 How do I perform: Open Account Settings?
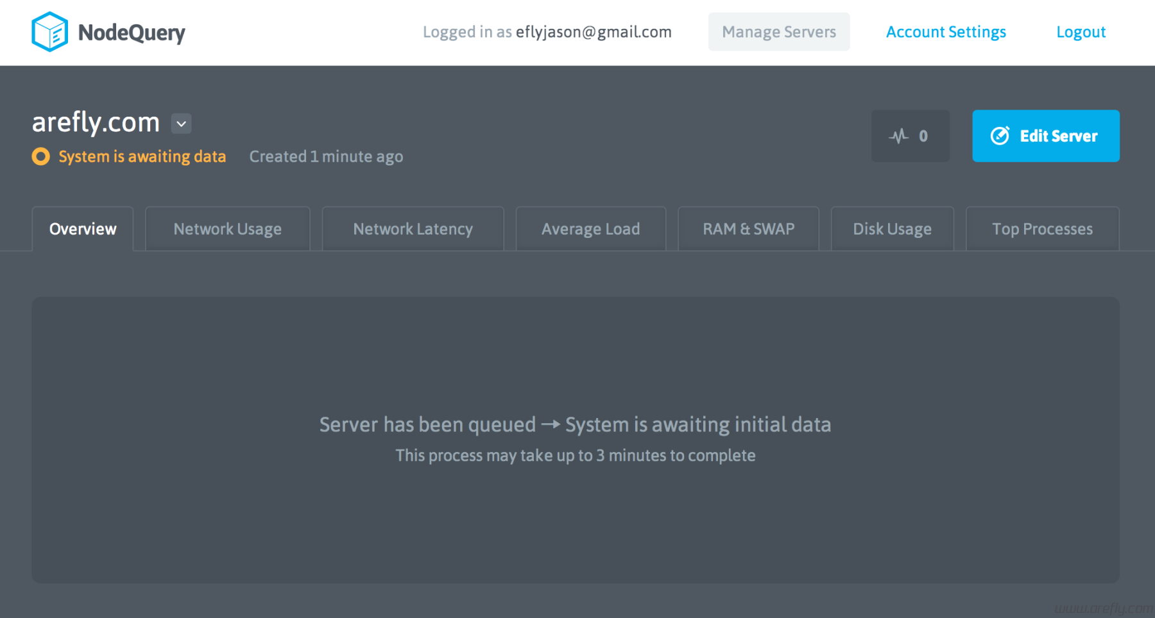tap(945, 31)
